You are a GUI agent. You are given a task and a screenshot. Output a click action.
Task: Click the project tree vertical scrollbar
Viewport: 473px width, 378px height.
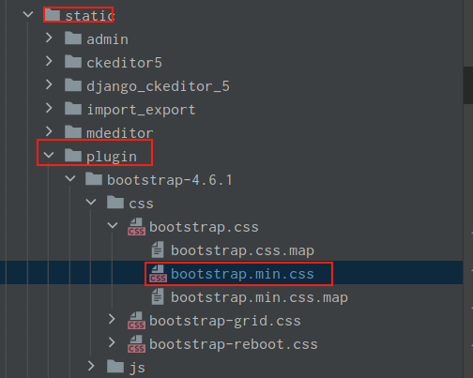pyautogui.click(x=468, y=85)
